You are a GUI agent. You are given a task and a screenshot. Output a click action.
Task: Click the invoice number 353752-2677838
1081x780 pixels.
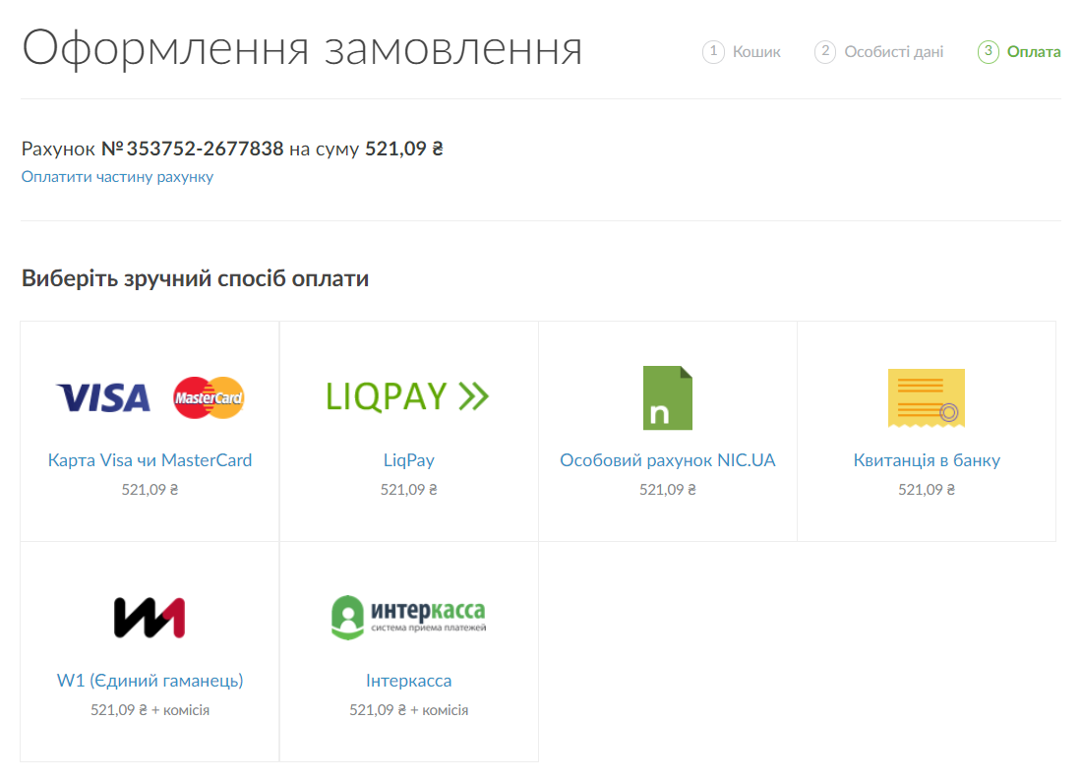[x=204, y=150]
